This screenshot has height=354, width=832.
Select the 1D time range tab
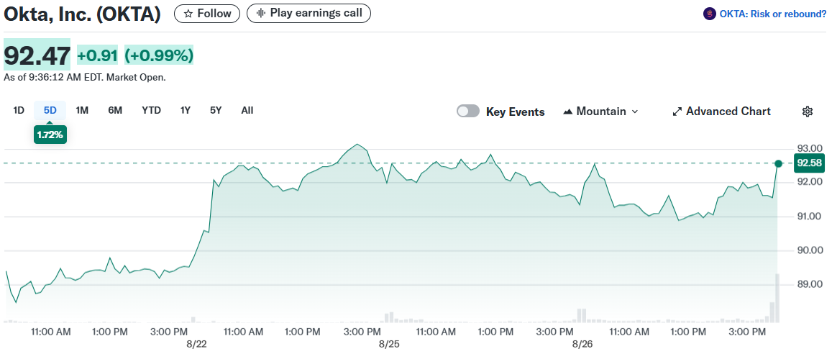click(19, 110)
